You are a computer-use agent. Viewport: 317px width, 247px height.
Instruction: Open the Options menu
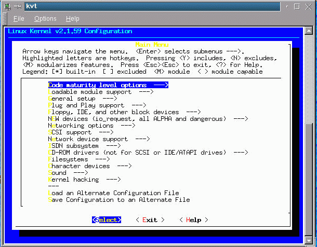[x=45, y=19]
